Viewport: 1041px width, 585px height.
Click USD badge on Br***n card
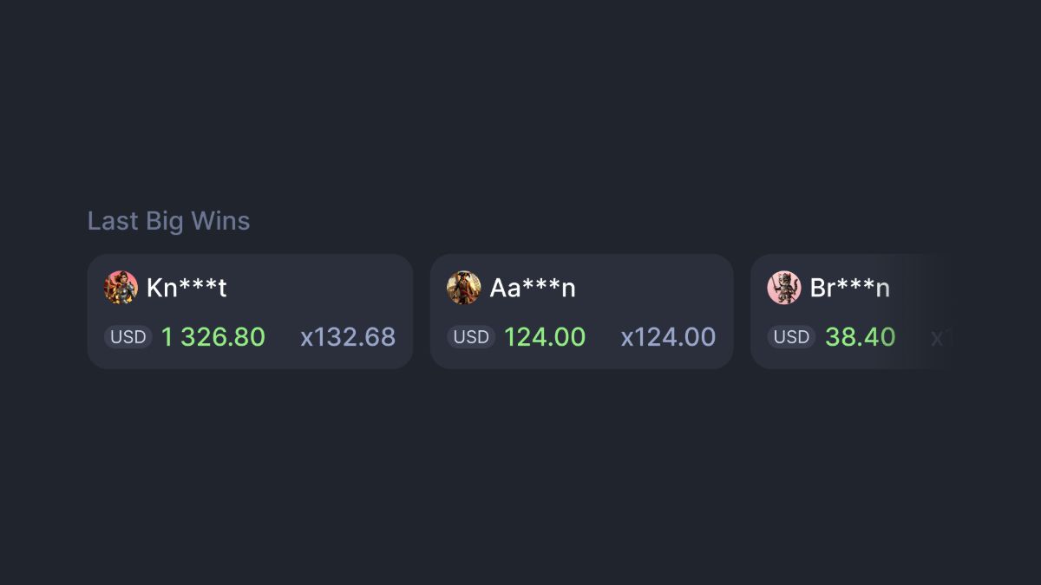[791, 337]
